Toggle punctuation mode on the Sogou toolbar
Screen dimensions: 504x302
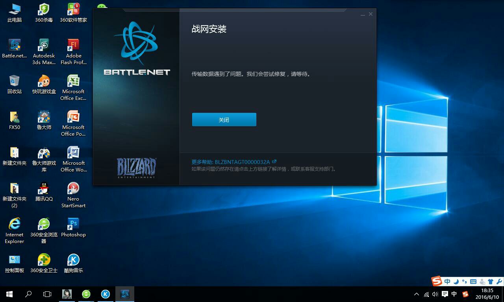464,282
